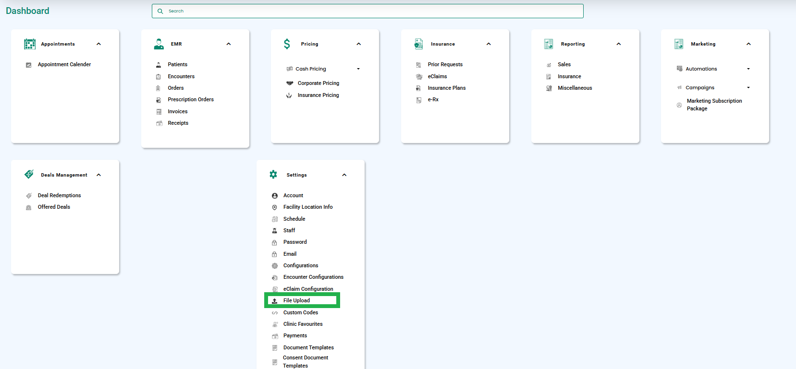This screenshot has height=369, width=796.
Task: Open Document Templates
Action: pyautogui.click(x=308, y=348)
